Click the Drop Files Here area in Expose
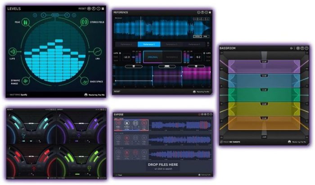 (163, 165)
